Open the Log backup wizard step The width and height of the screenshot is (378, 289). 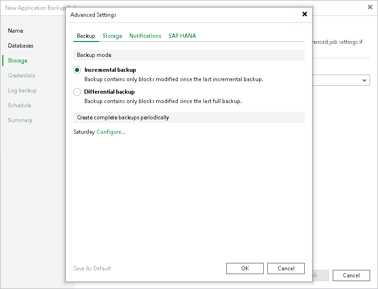pos(22,90)
